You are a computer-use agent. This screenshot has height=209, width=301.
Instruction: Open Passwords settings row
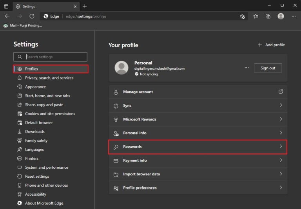pyautogui.click(x=198, y=147)
